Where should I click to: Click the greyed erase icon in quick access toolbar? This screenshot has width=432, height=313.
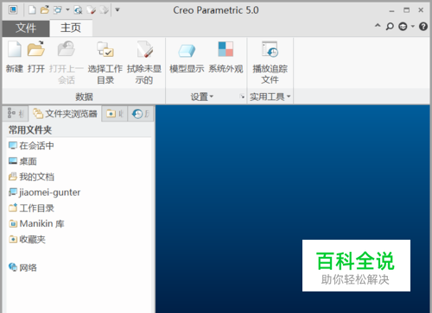tap(105, 10)
